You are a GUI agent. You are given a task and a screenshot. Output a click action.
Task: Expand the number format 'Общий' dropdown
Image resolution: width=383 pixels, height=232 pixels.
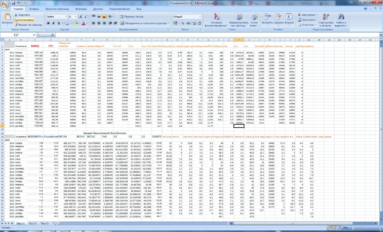(200, 17)
